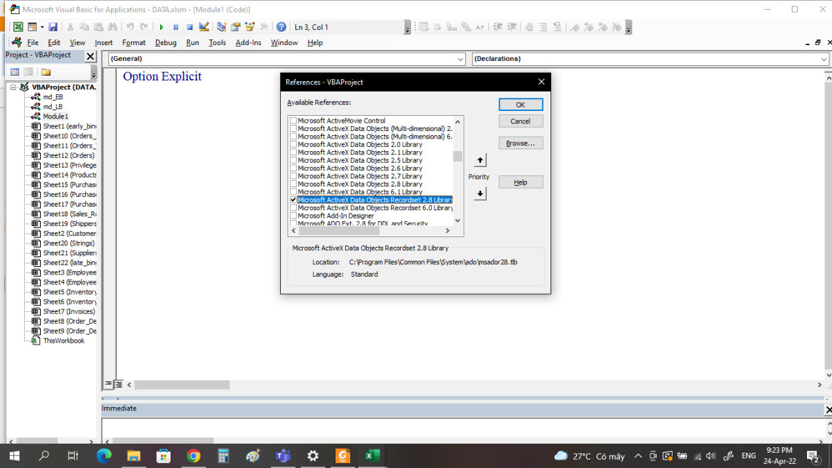Open Excel from the Windows taskbar
The width and height of the screenshot is (832, 468).
click(372, 456)
